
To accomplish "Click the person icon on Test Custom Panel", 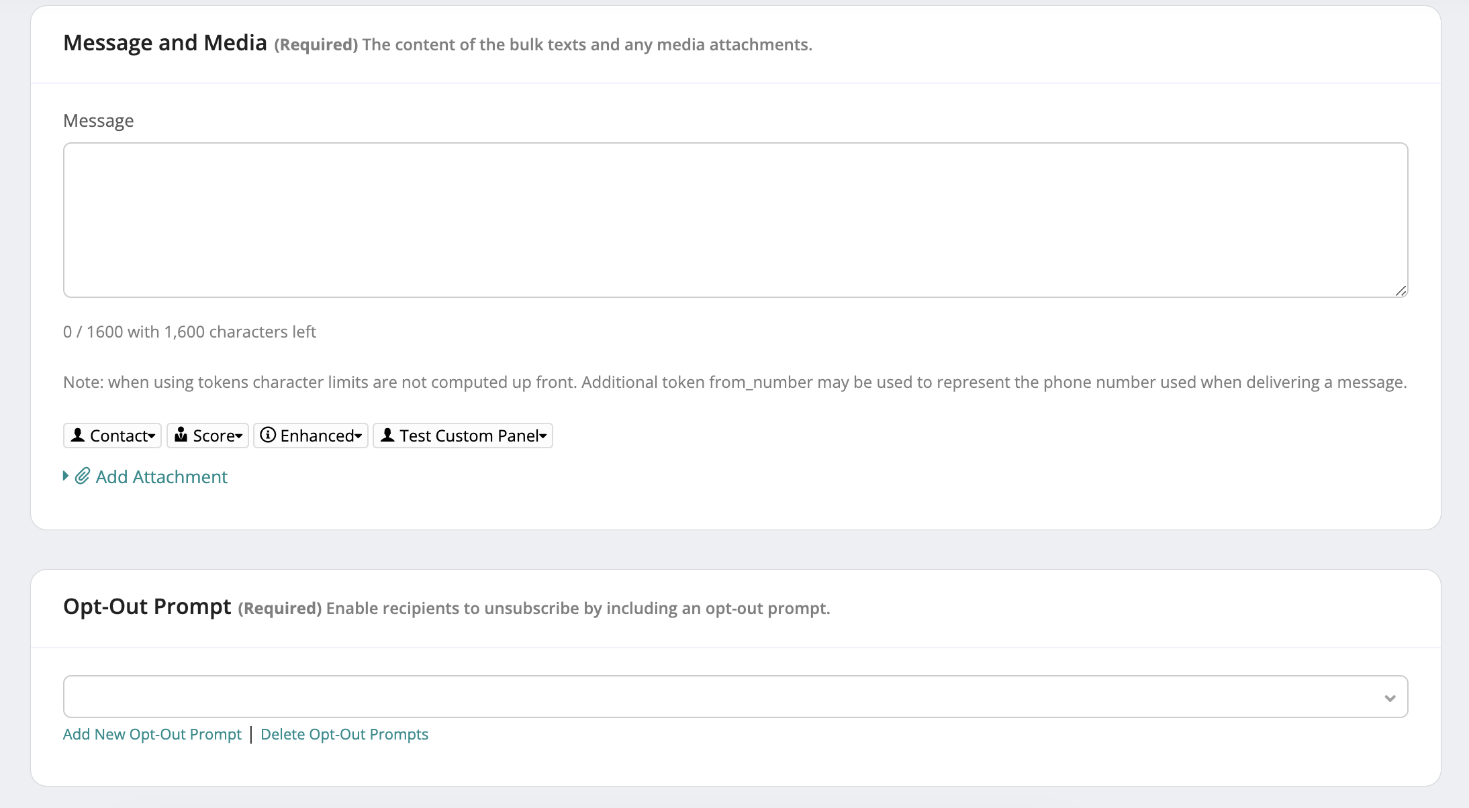I will 387,435.
